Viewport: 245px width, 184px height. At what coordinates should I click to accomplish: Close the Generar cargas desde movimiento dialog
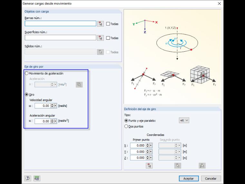(219, 4)
